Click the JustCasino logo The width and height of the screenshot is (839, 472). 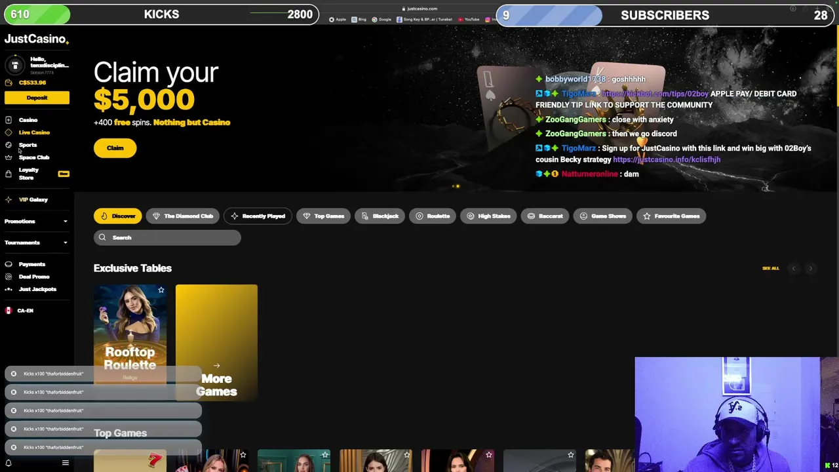tap(37, 39)
